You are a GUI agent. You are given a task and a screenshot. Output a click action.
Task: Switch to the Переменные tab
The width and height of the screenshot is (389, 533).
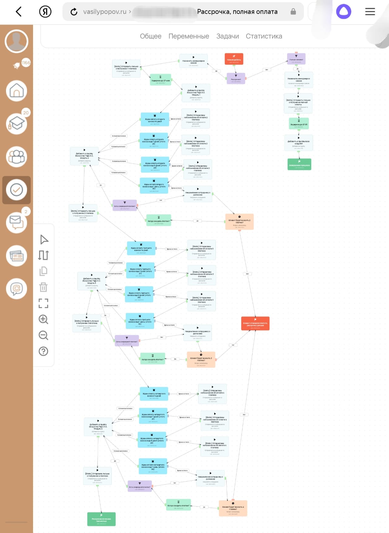[x=188, y=36]
